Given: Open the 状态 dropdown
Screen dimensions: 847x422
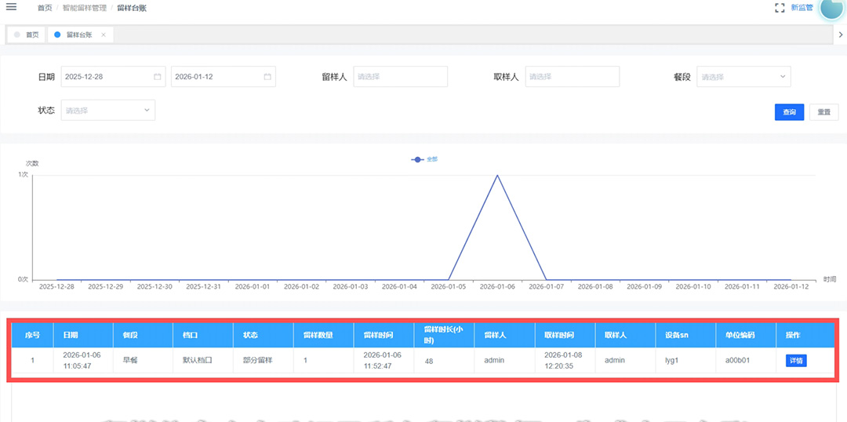Looking at the screenshot, I should 108,111.
